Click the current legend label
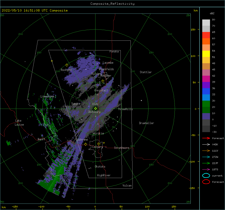This screenshot has width=225, height=210. click(217, 176)
